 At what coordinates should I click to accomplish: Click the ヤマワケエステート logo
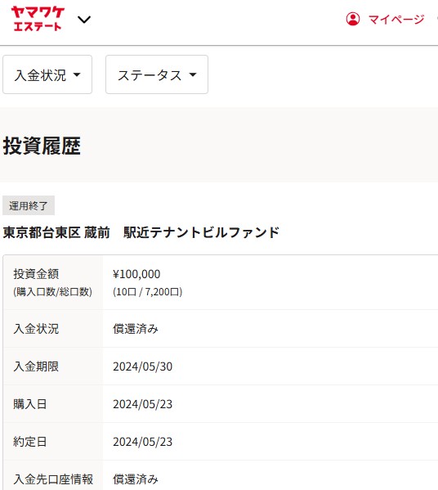[x=38, y=19]
